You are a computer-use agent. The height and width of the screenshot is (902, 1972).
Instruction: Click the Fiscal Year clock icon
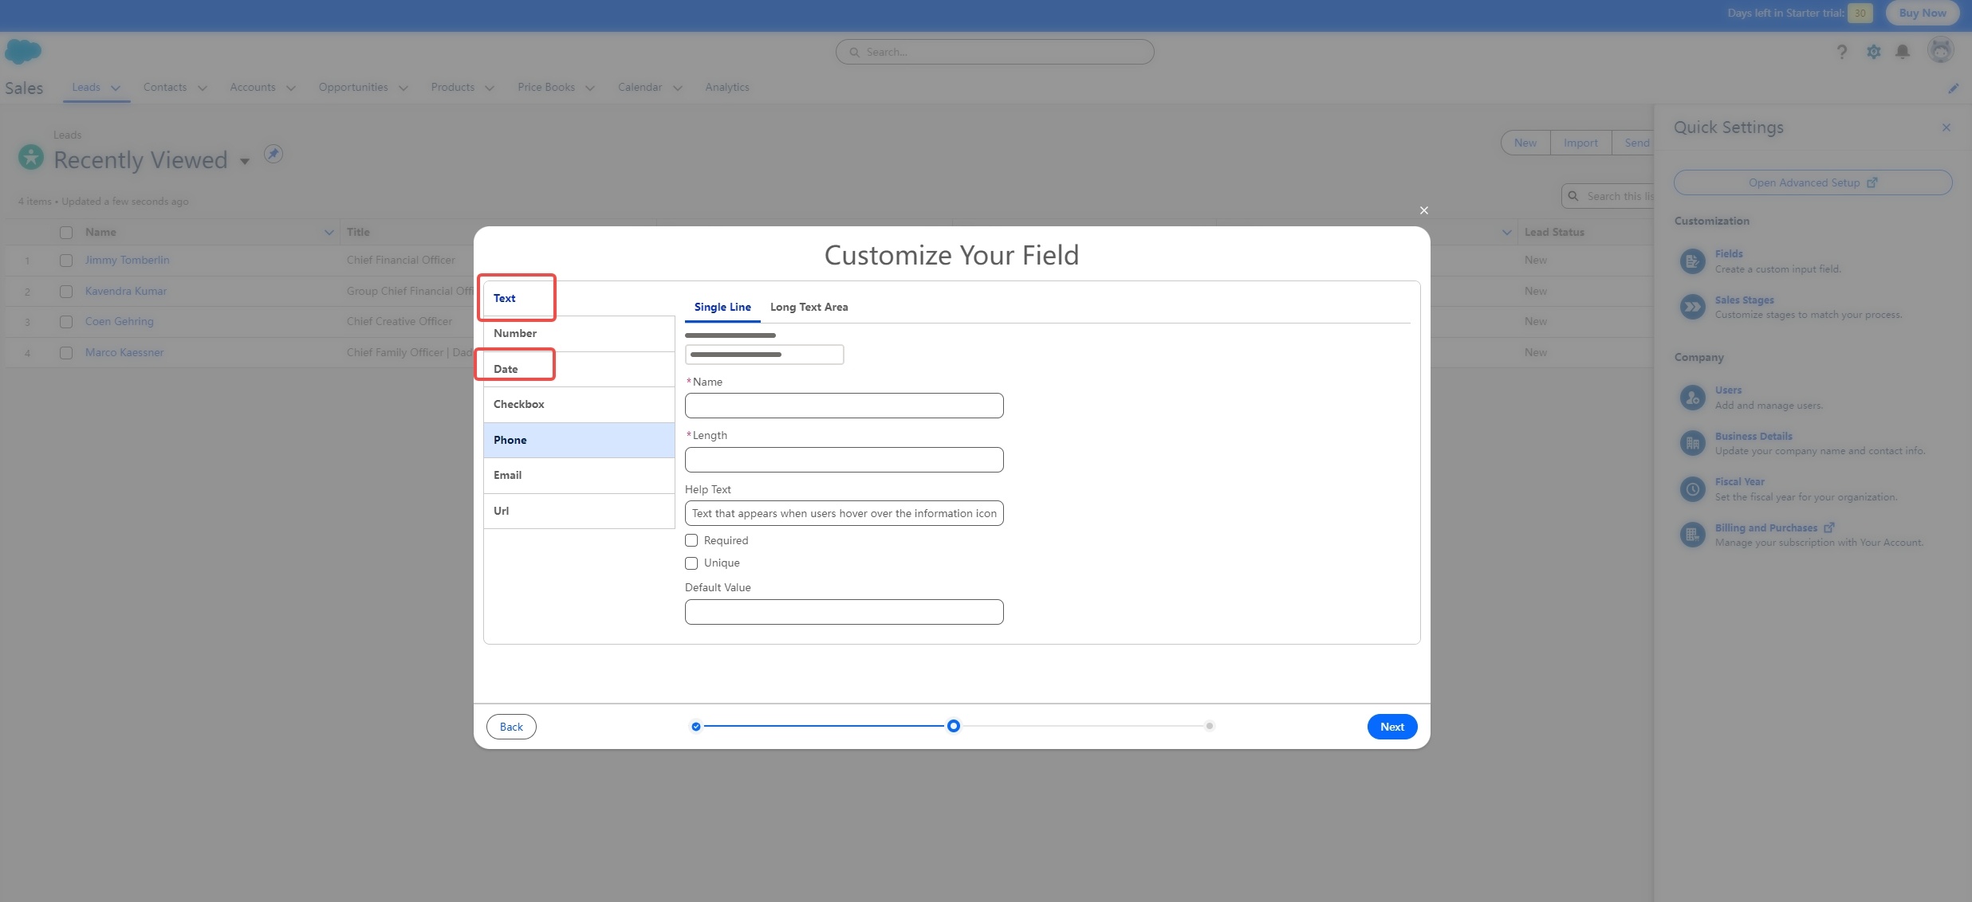1692,489
